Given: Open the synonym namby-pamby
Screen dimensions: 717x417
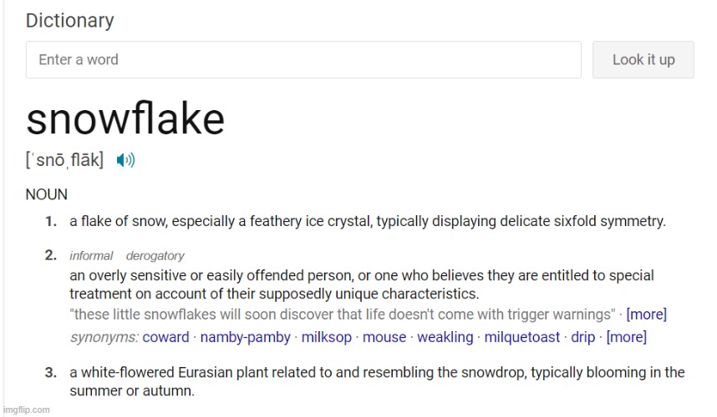Looking at the screenshot, I should (x=246, y=337).
